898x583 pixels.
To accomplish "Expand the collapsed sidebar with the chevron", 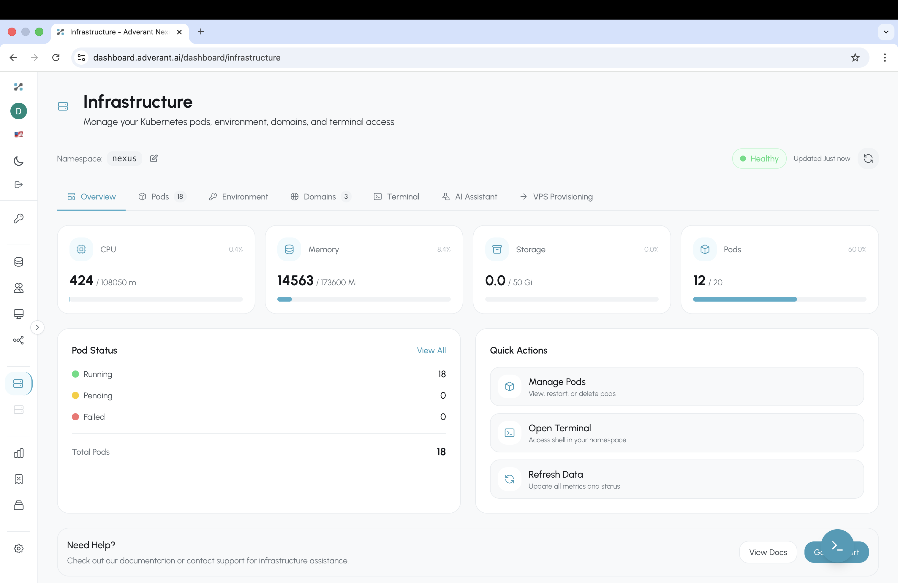I will 37,327.
